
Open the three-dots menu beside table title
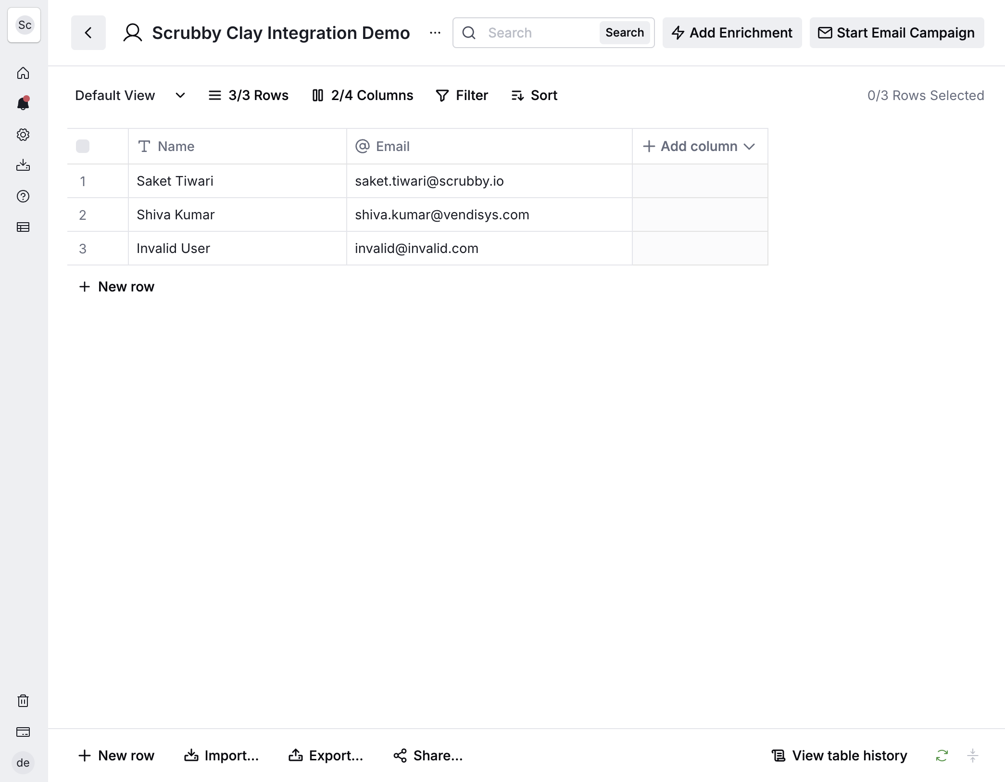click(x=435, y=33)
